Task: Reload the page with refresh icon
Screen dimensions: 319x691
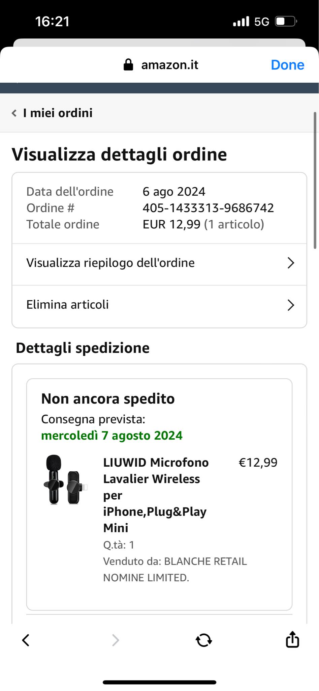Action: tap(204, 640)
